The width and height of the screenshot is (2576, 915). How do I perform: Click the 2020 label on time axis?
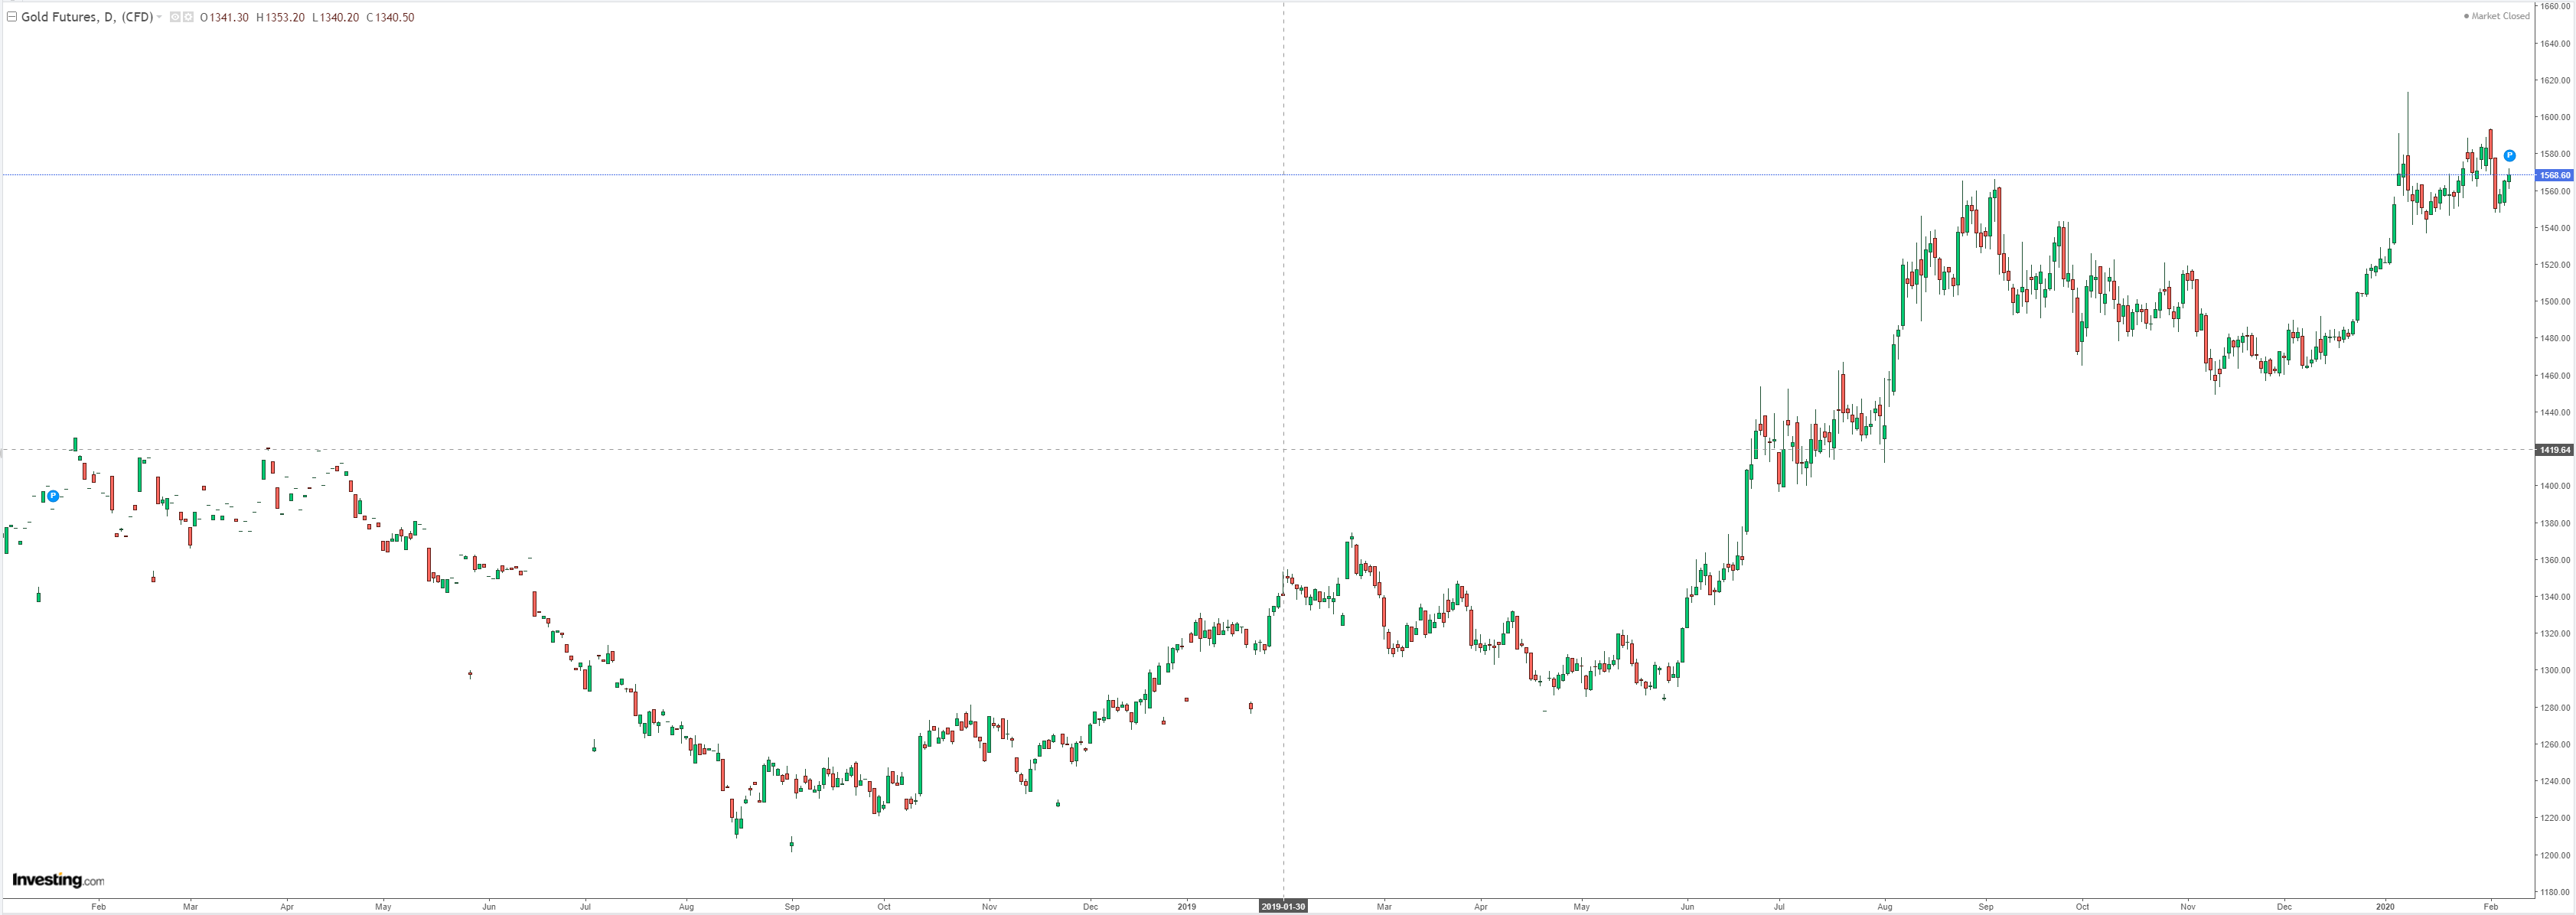click(x=2385, y=907)
